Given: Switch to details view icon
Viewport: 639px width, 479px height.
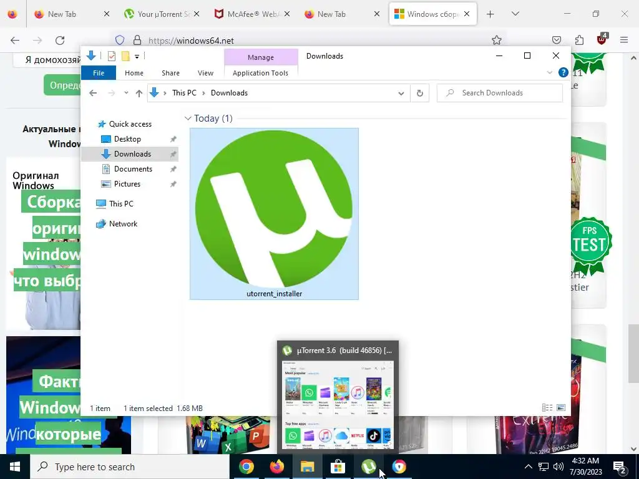Looking at the screenshot, I should tap(547, 408).
